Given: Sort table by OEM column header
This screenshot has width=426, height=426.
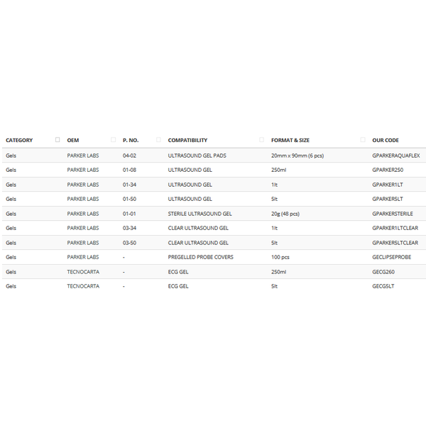Looking at the screenshot, I should pos(73,140).
